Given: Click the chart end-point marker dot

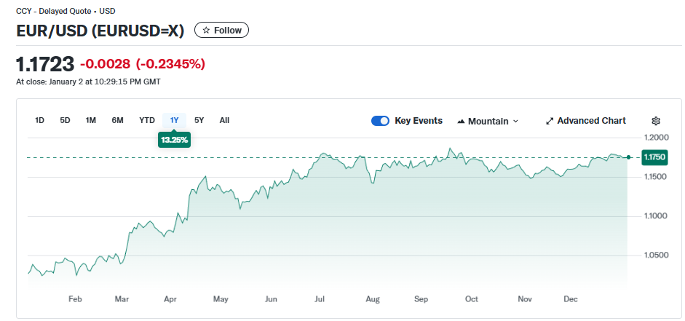Looking at the screenshot, I should tap(629, 157).
